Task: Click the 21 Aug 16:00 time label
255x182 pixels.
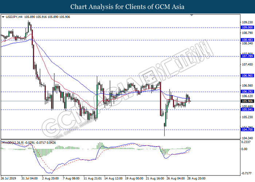Action: click(155, 178)
